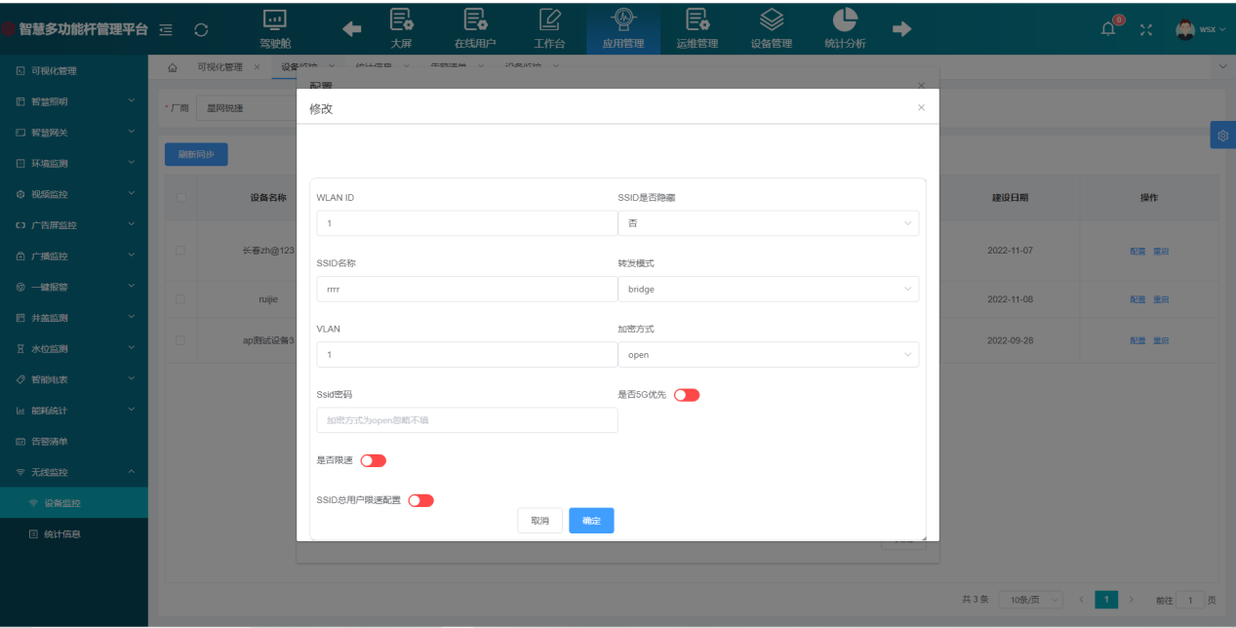Disable SSID总用户限速配置 toggle
The height and width of the screenshot is (628, 1236).
[x=420, y=499]
